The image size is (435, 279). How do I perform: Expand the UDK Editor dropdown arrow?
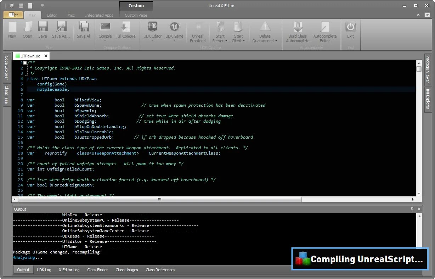coord(153,41)
